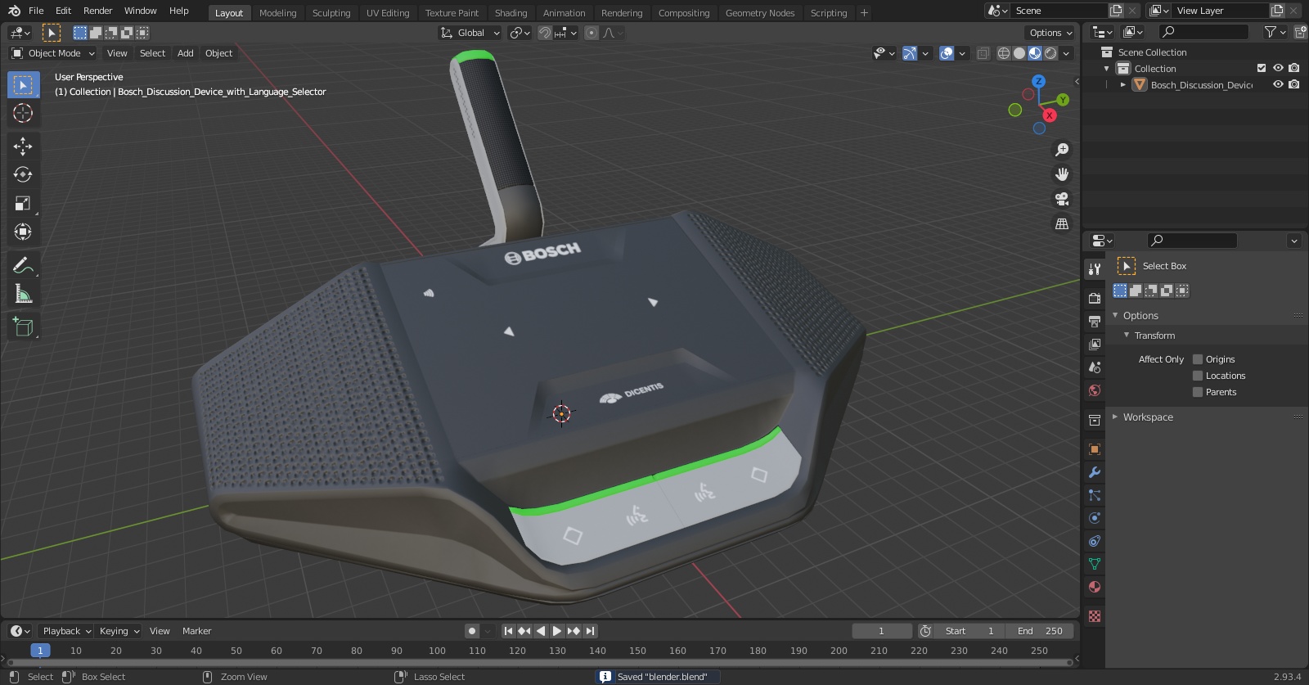Select the Measure tool

23,294
